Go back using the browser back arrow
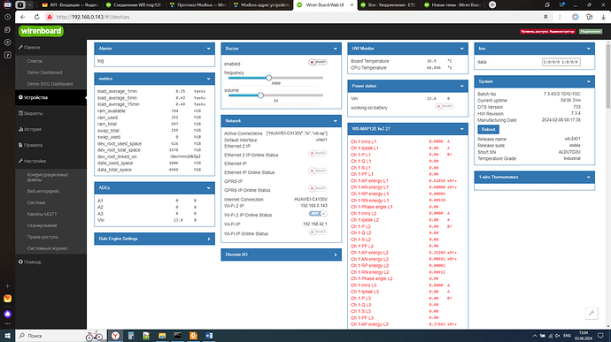This screenshot has height=342, width=611. point(23,17)
